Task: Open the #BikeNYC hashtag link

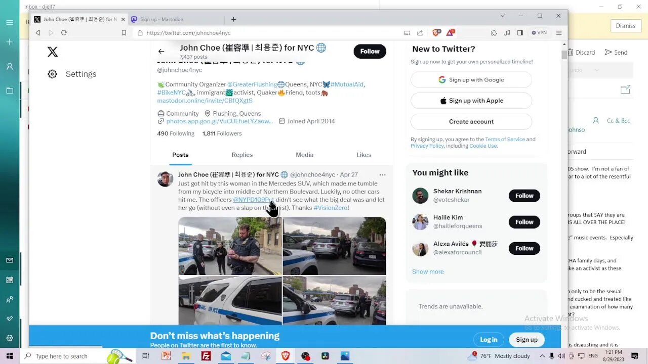Action: (171, 93)
